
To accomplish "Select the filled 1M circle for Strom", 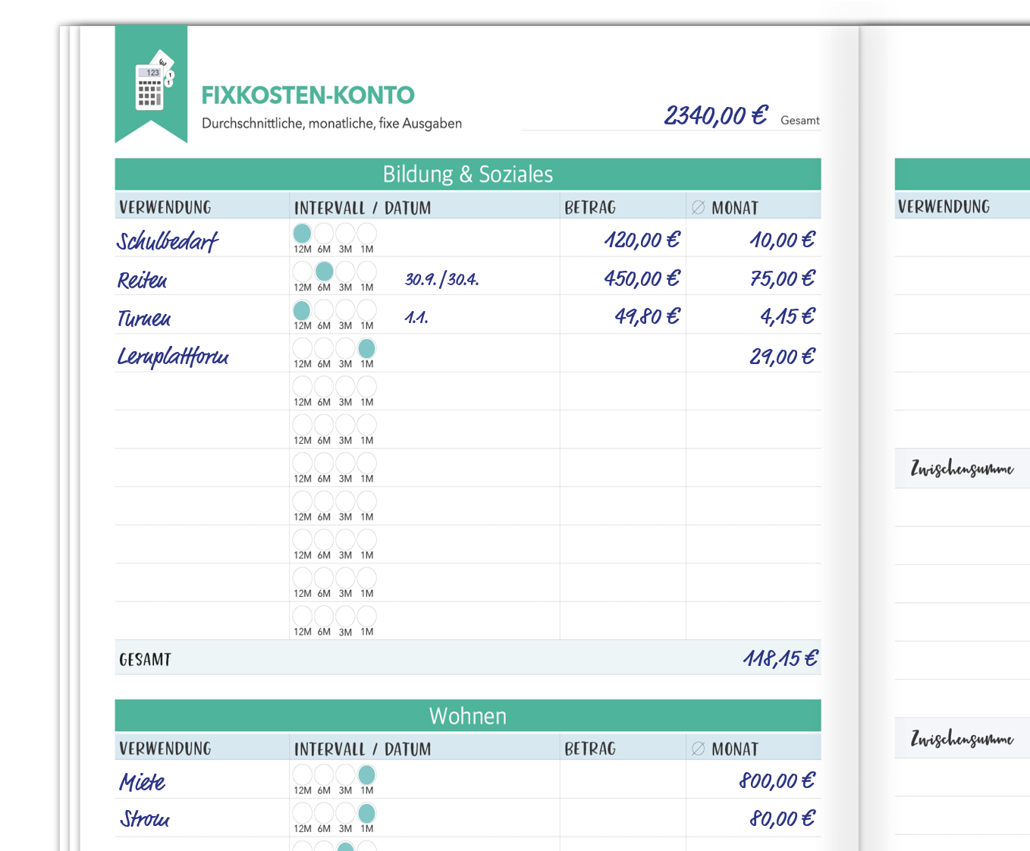I will [367, 812].
